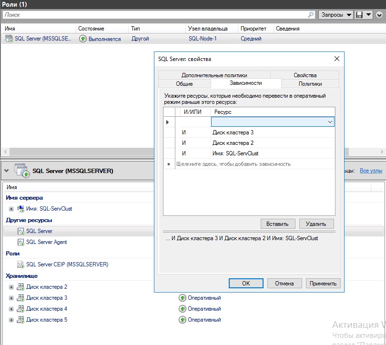Screen dimensions: 386x345
Task: Click into the Поиск roles search field
Action: [155, 15]
